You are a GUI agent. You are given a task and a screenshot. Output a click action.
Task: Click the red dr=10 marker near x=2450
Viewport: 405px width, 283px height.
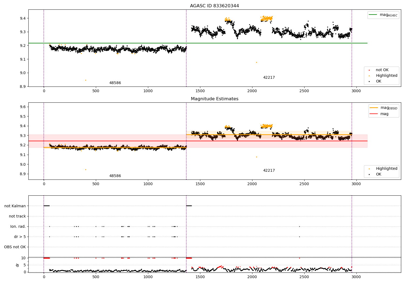299,258
